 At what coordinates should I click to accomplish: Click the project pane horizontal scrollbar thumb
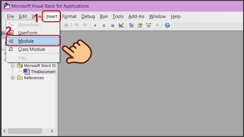pyautogui.click(x=25, y=131)
